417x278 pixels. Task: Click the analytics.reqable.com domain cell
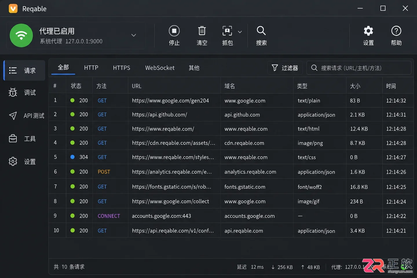250,172
